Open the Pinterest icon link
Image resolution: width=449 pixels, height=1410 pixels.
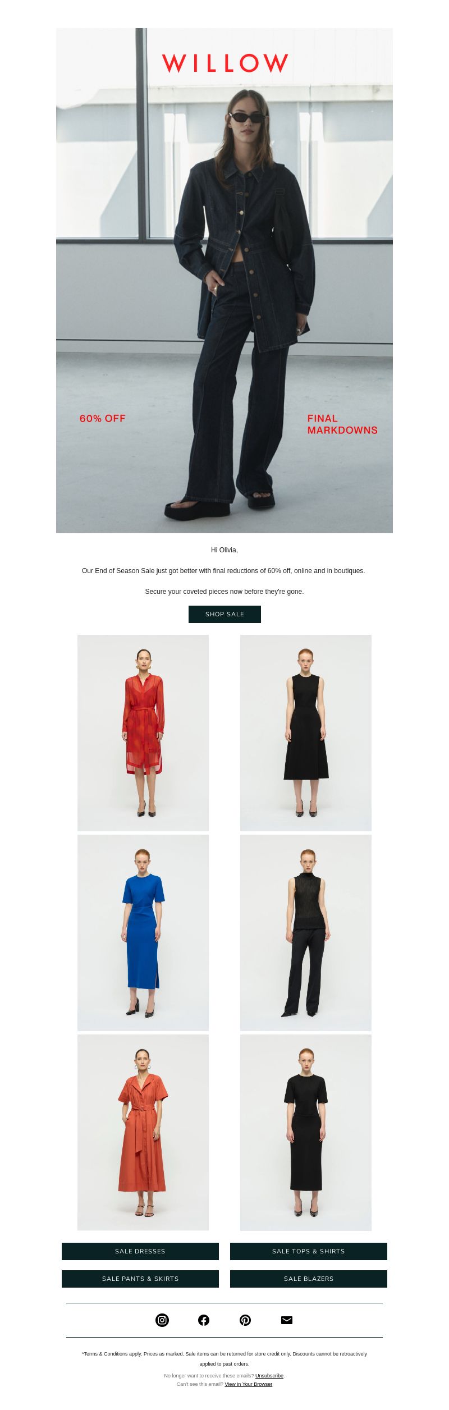click(x=245, y=1320)
